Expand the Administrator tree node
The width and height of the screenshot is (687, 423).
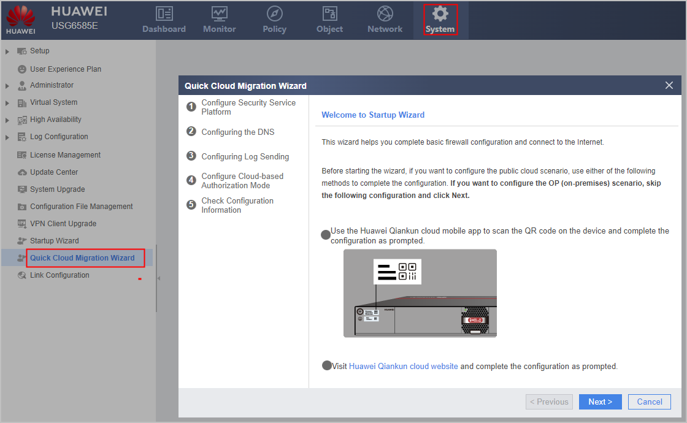click(7, 86)
